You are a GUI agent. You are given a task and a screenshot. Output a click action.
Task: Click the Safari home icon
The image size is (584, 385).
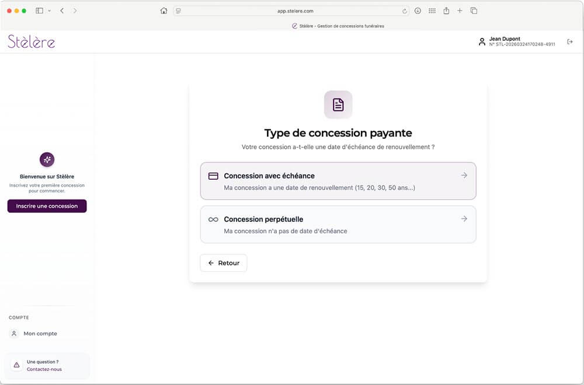pyautogui.click(x=164, y=10)
